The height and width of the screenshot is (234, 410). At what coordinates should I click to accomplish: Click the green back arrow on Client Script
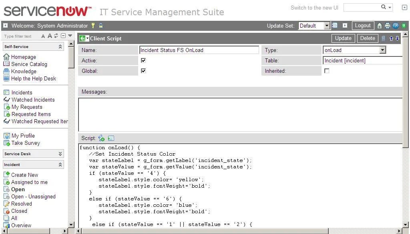click(82, 38)
